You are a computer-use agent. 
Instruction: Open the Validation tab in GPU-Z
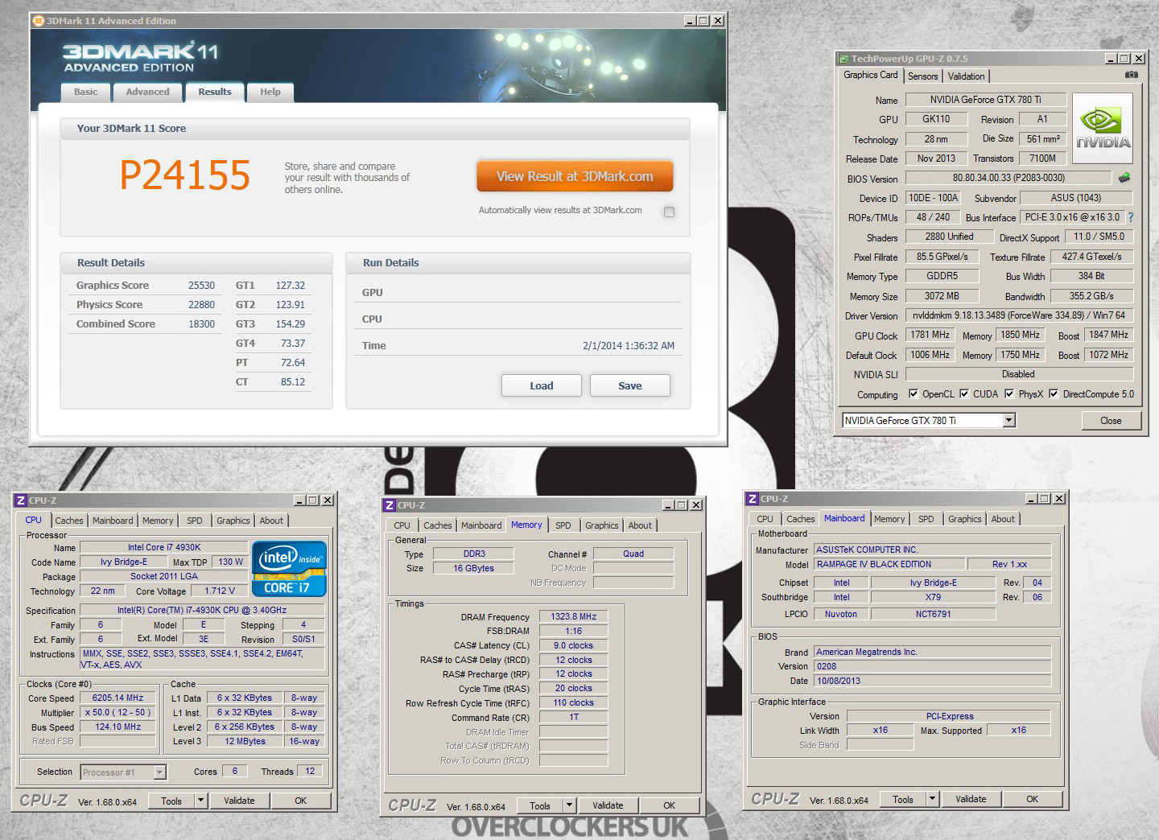click(966, 76)
